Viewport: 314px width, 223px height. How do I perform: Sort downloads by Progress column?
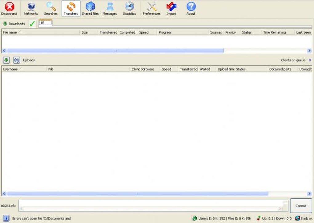pos(183,32)
